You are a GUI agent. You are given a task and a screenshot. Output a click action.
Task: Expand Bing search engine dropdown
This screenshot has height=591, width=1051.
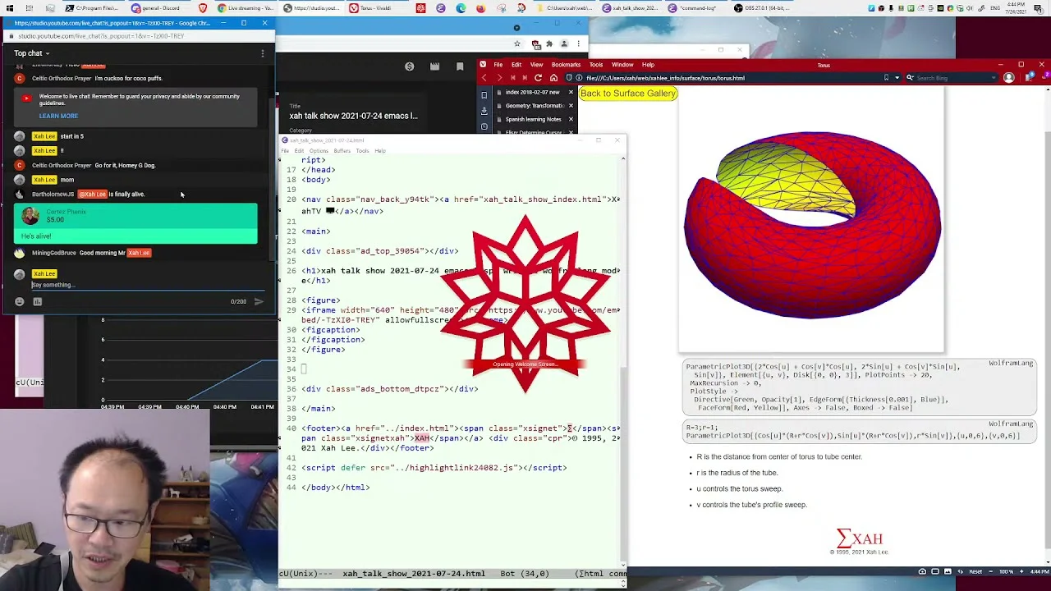[x=995, y=78]
